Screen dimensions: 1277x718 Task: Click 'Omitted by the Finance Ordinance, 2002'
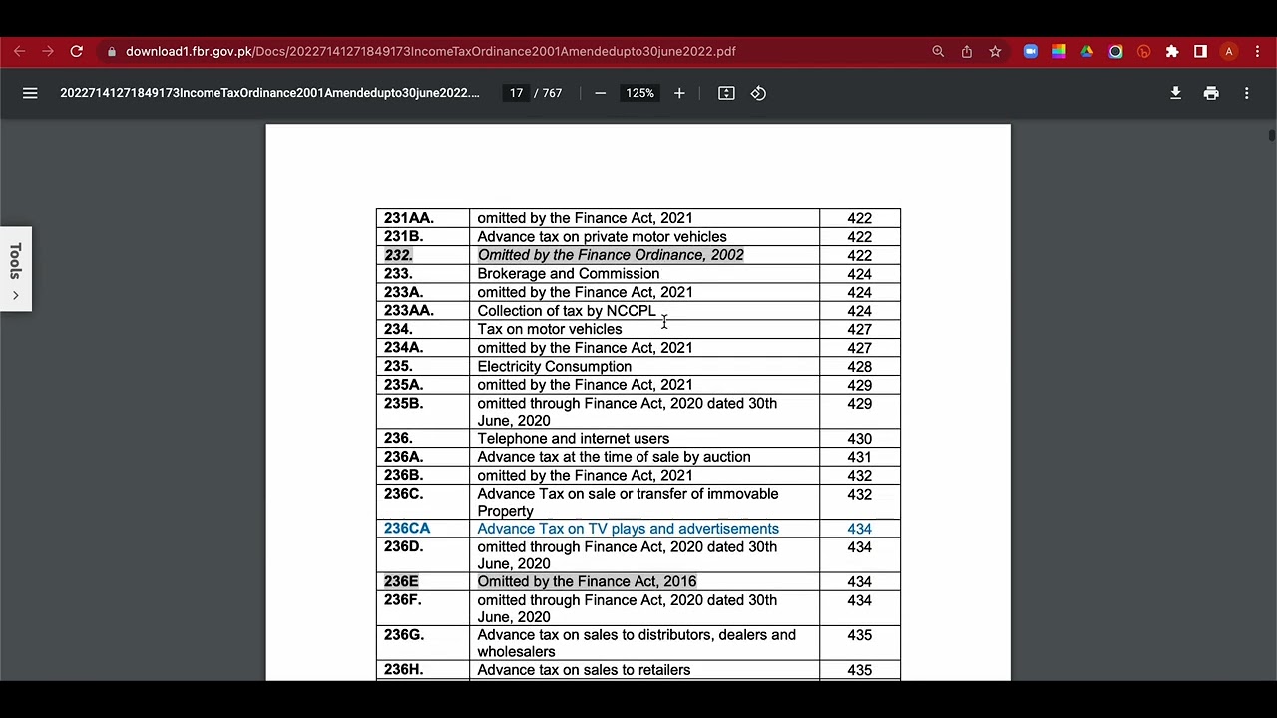point(611,255)
